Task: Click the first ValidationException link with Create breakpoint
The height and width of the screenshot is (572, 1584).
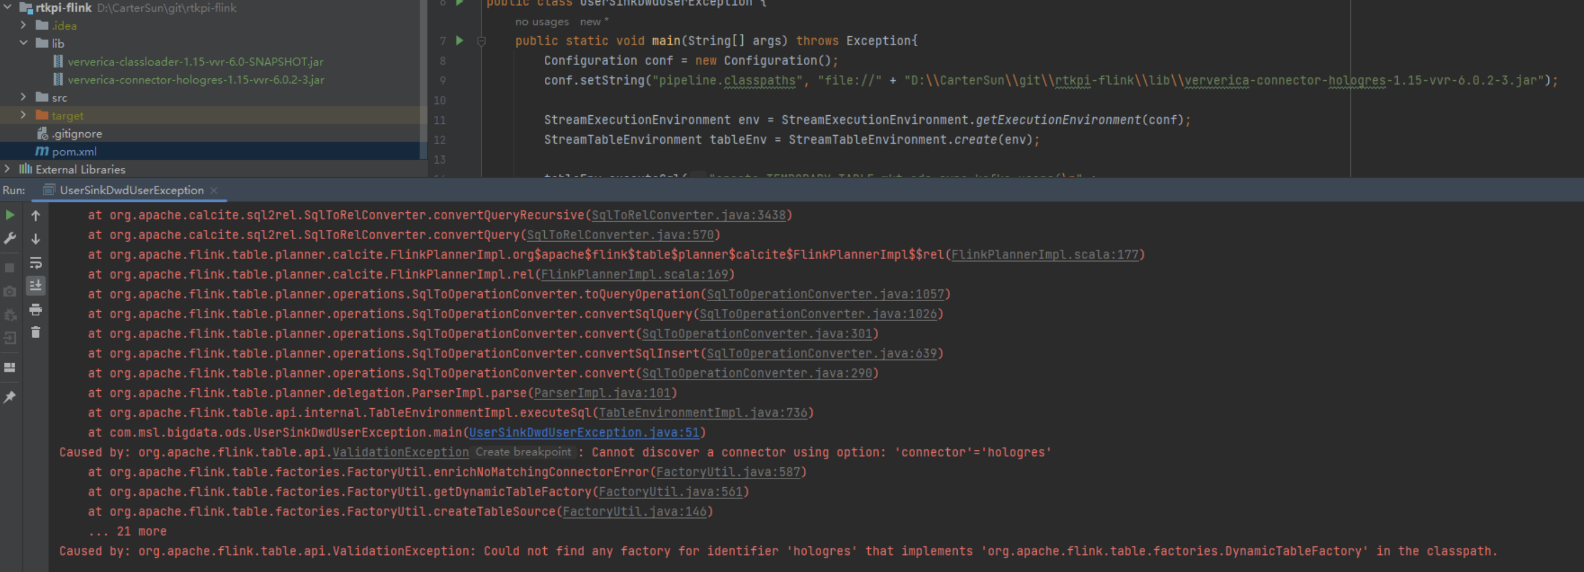Action: (400, 452)
